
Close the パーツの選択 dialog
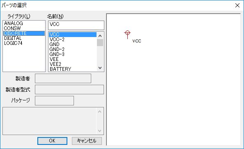[237, 5]
